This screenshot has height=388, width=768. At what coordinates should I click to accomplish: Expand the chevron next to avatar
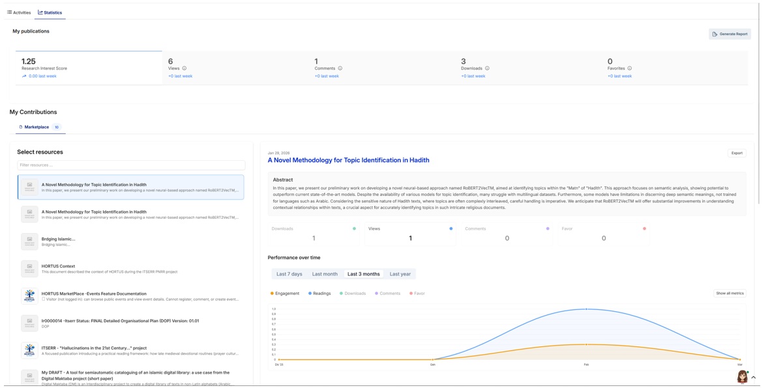point(754,377)
